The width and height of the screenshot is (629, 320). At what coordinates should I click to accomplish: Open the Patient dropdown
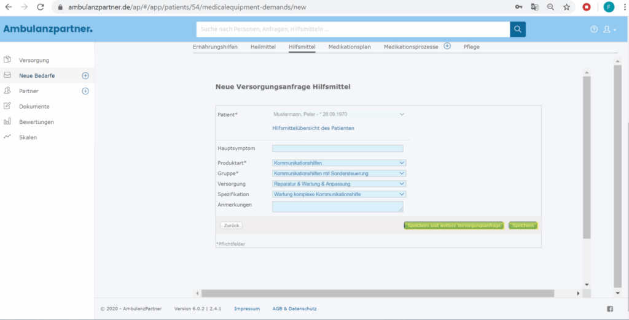pyautogui.click(x=339, y=114)
